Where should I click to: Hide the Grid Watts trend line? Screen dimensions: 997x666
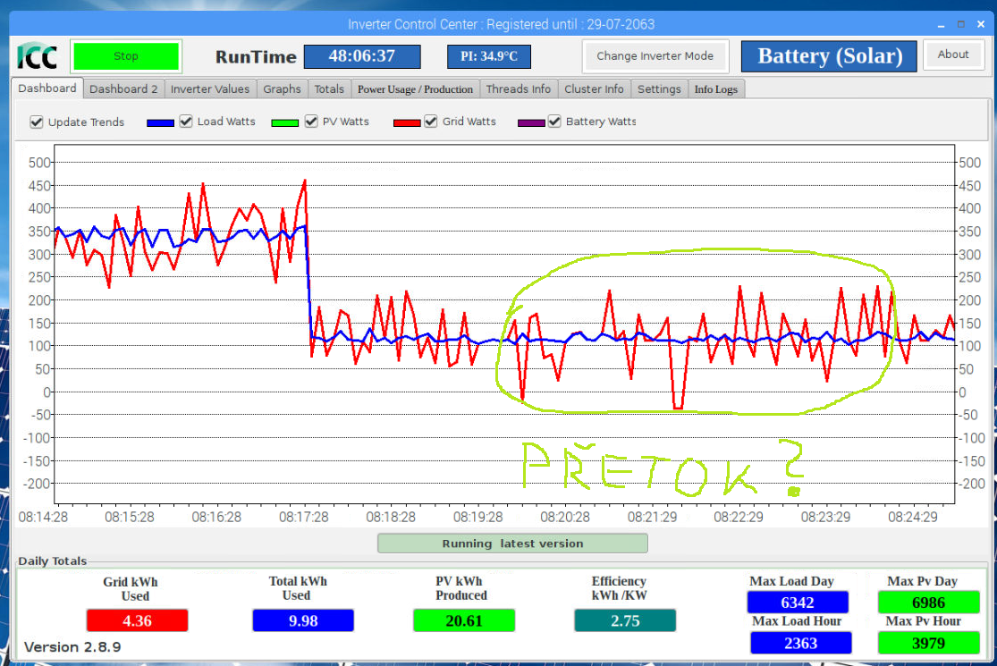pos(431,122)
